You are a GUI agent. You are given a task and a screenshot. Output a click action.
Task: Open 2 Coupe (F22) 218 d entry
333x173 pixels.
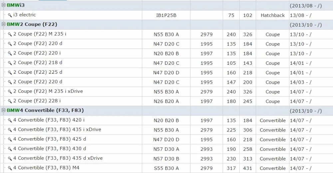[x=38, y=63]
